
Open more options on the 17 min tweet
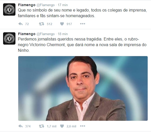click(83, 24)
